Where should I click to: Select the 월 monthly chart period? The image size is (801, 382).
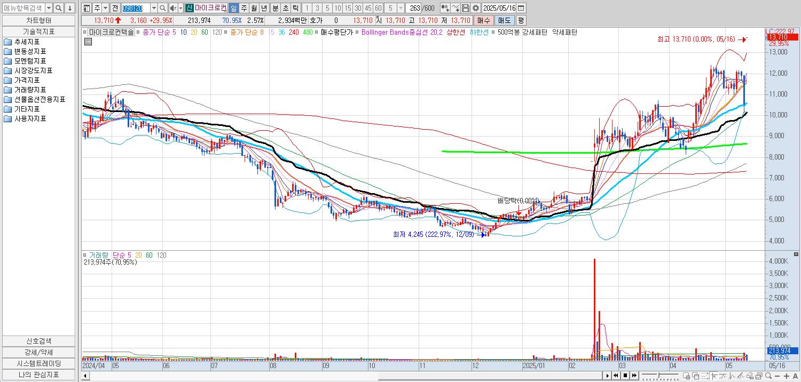pos(254,8)
